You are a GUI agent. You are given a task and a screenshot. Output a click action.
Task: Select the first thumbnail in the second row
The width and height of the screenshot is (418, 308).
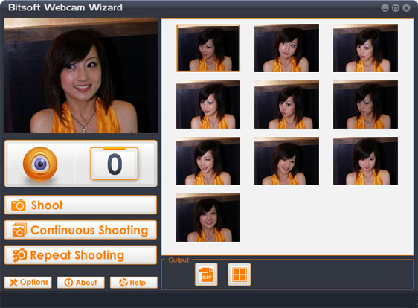[x=208, y=105]
